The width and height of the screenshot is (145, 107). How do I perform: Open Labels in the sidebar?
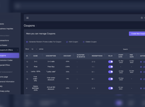point(2,24)
